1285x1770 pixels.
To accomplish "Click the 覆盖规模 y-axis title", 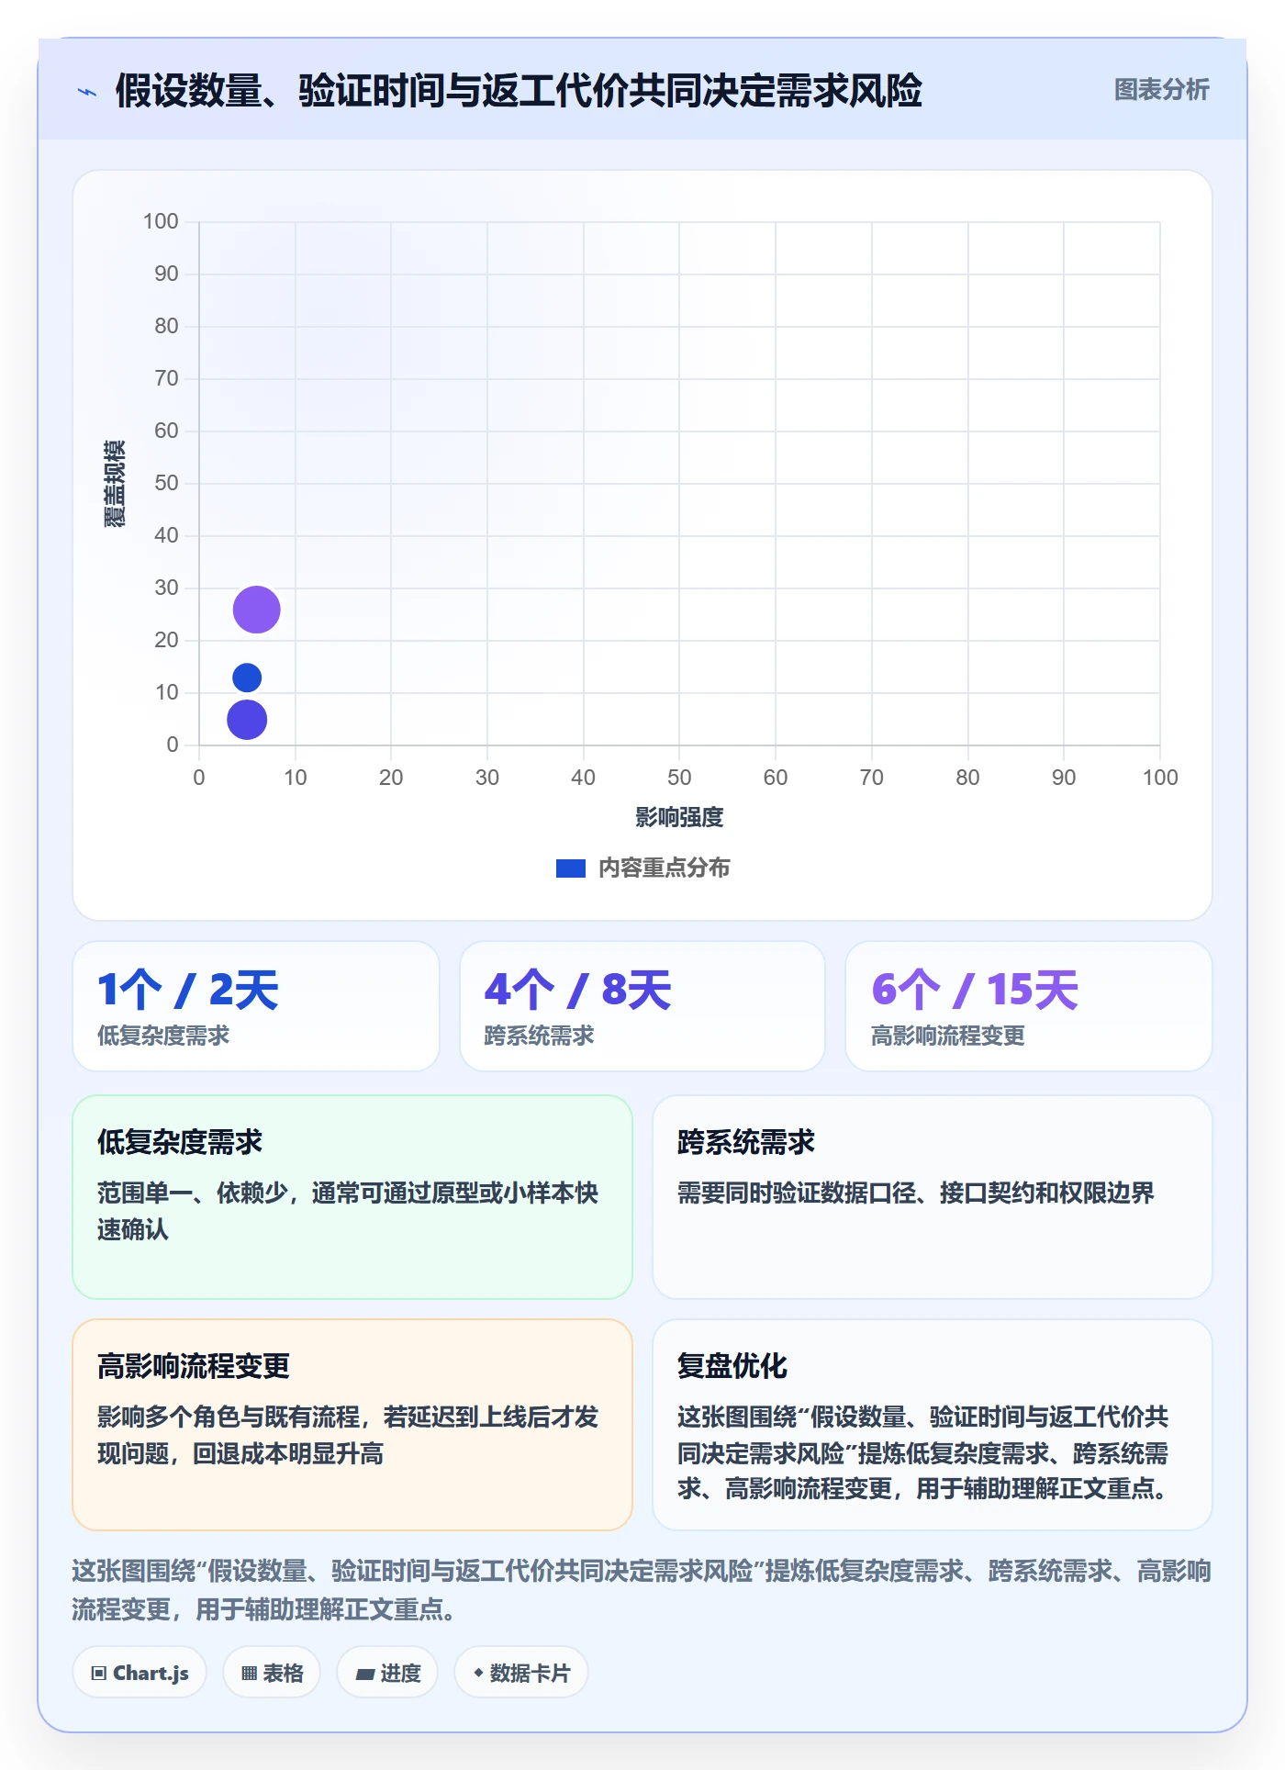I will [114, 484].
